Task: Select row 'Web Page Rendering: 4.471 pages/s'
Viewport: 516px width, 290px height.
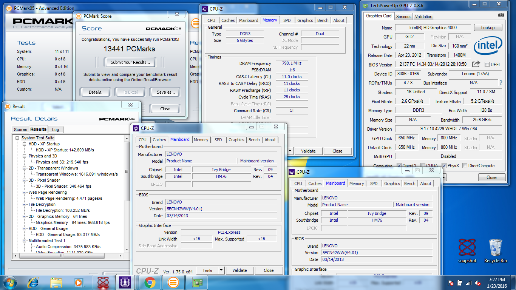Action: point(69,198)
